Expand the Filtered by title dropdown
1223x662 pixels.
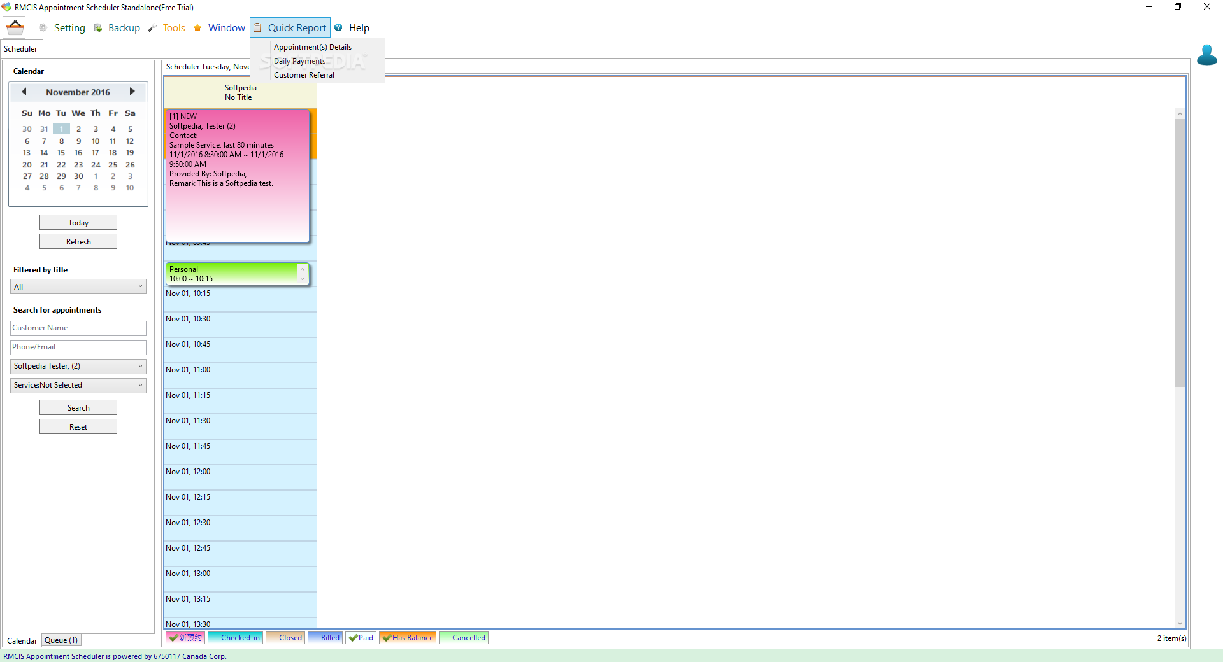coord(78,287)
